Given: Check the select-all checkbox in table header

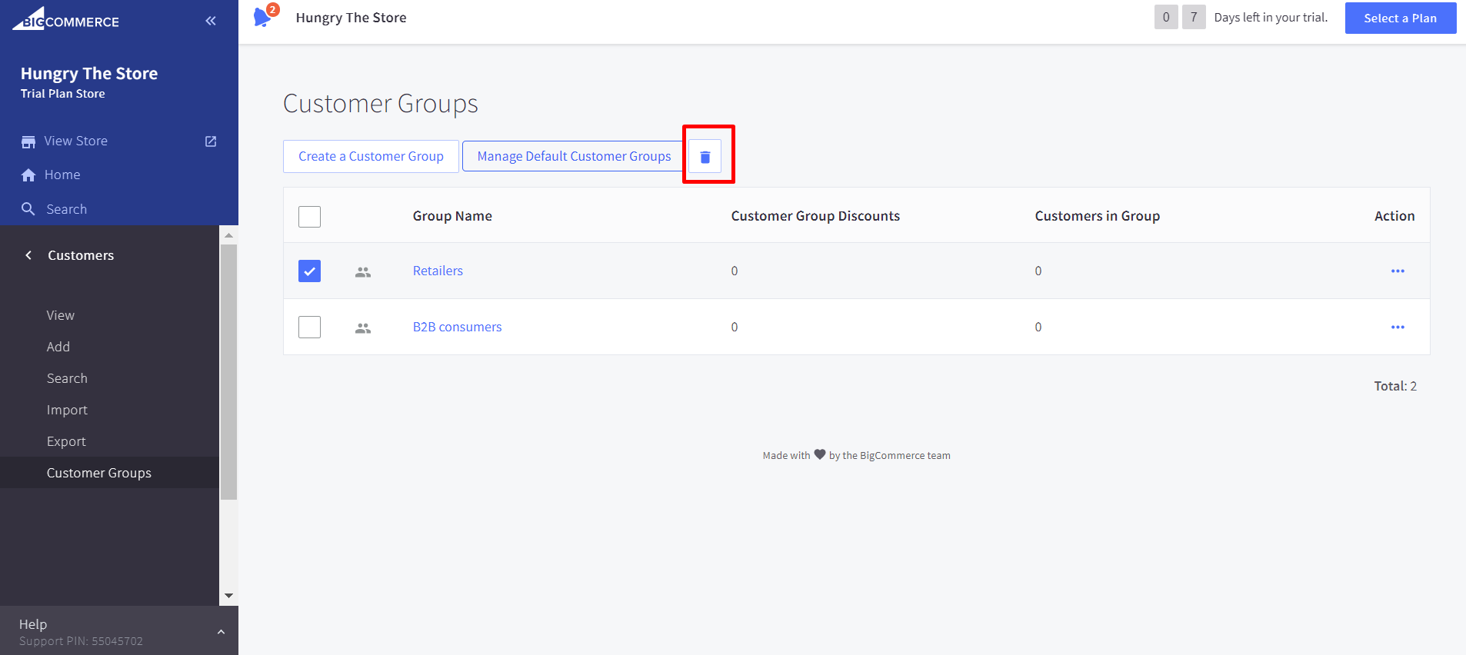Looking at the screenshot, I should click(309, 217).
